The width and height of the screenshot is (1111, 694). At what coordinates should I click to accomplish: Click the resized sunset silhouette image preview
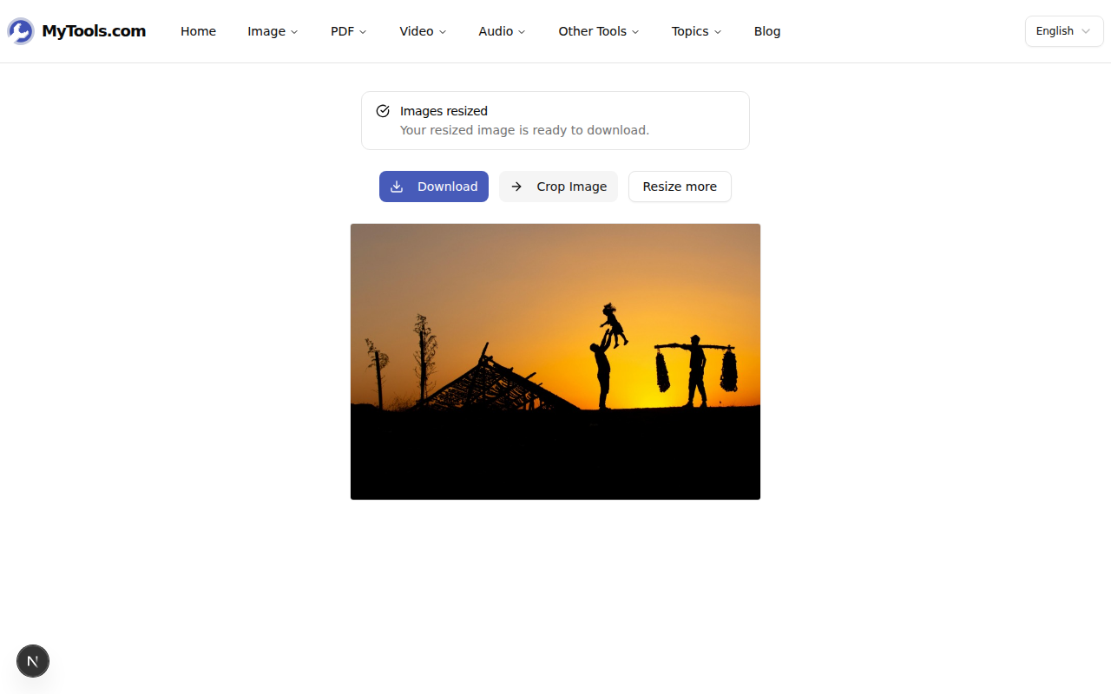[555, 362]
